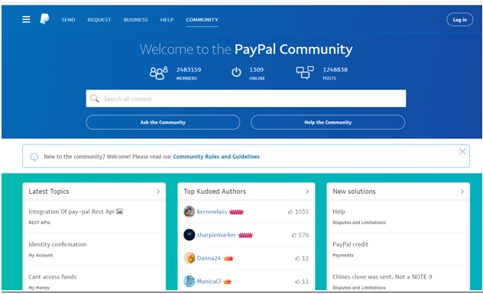Click kernowlass rank stars badge
Image resolution: width=483 pixels, height=294 pixels.
pos(236,212)
